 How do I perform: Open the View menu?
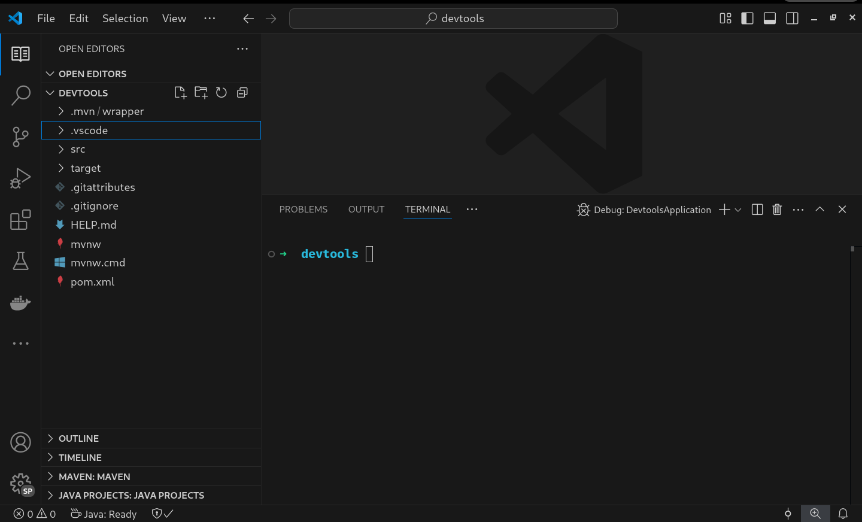(x=174, y=19)
